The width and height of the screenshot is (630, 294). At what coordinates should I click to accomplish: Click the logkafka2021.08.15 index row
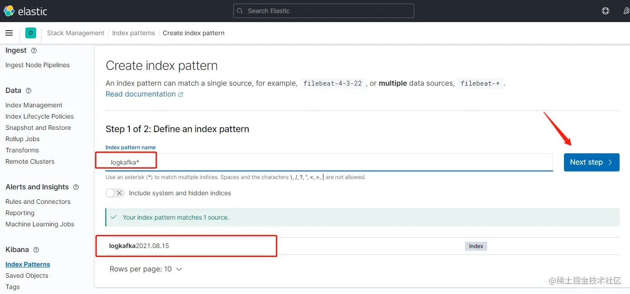[x=362, y=246]
